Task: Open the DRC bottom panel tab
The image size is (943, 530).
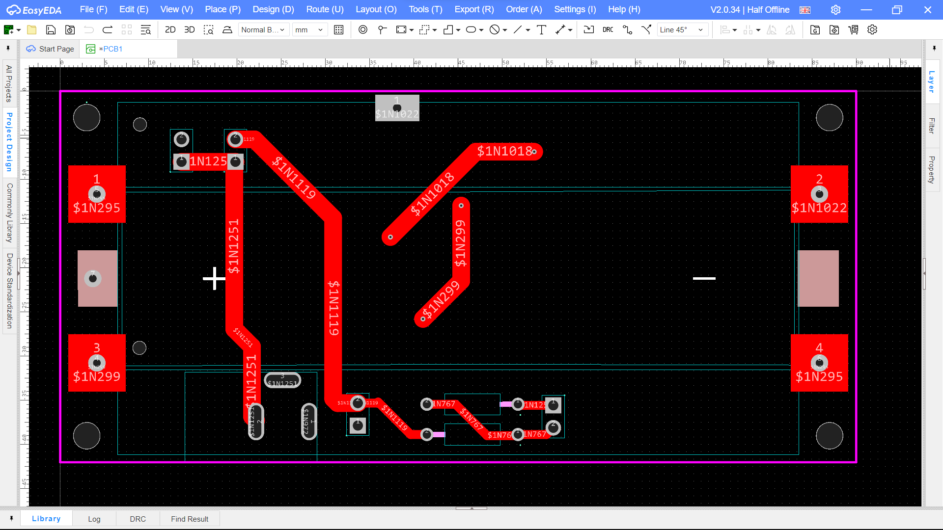Action: tap(138, 519)
